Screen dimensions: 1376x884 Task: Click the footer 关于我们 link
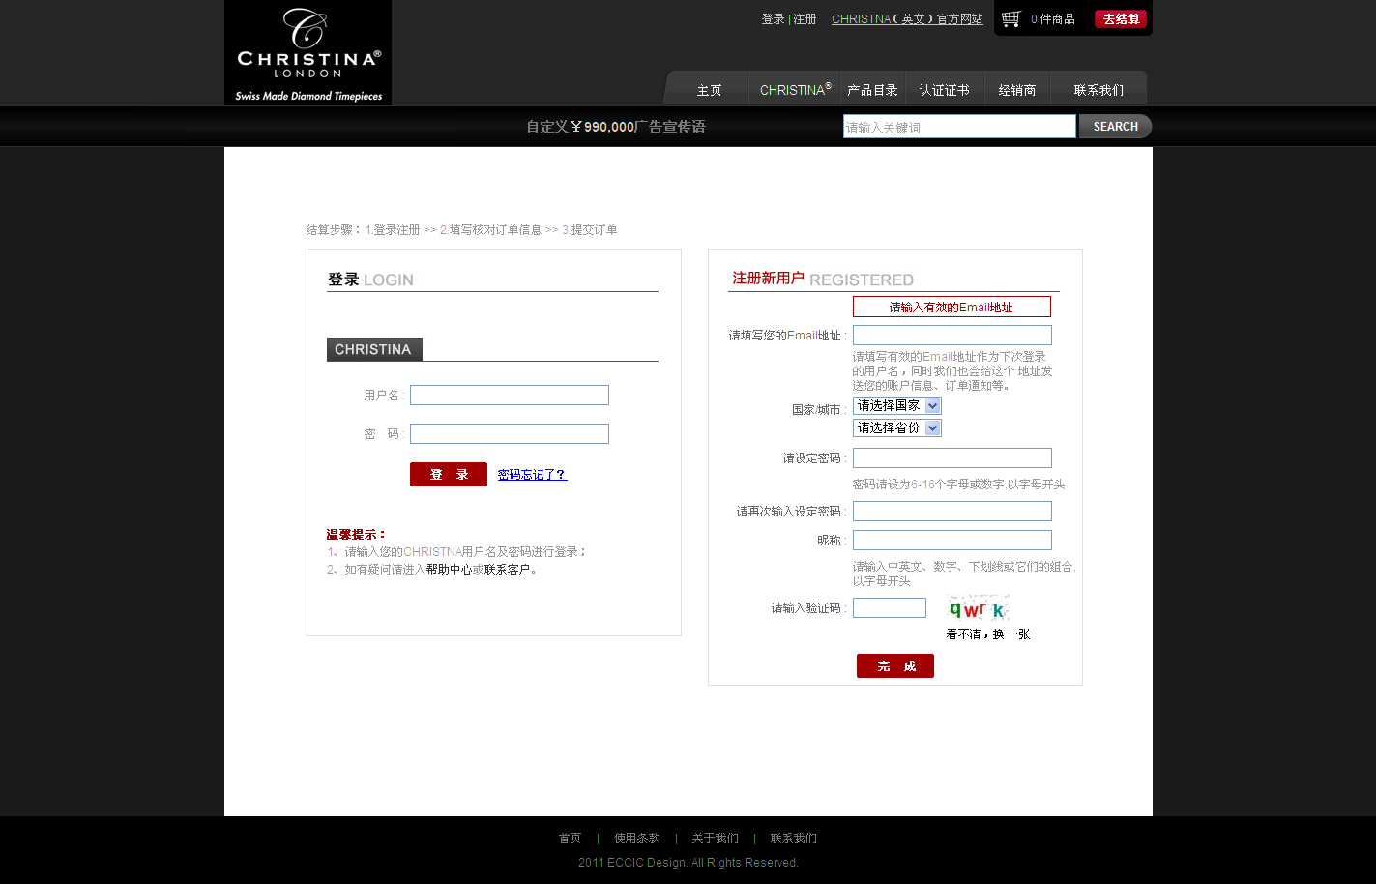click(715, 839)
